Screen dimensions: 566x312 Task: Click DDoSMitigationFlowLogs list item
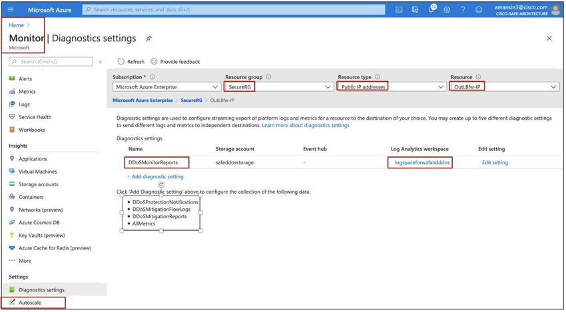tap(161, 209)
